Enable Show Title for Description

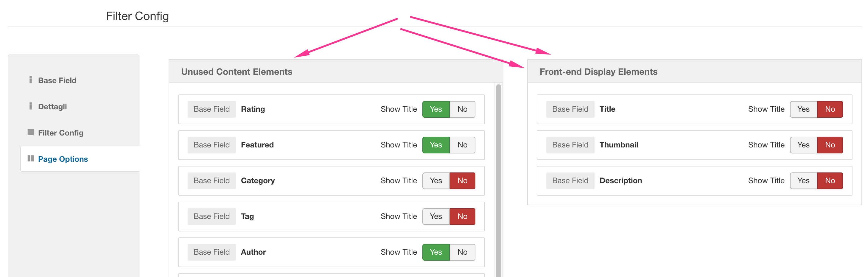click(803, 180)
